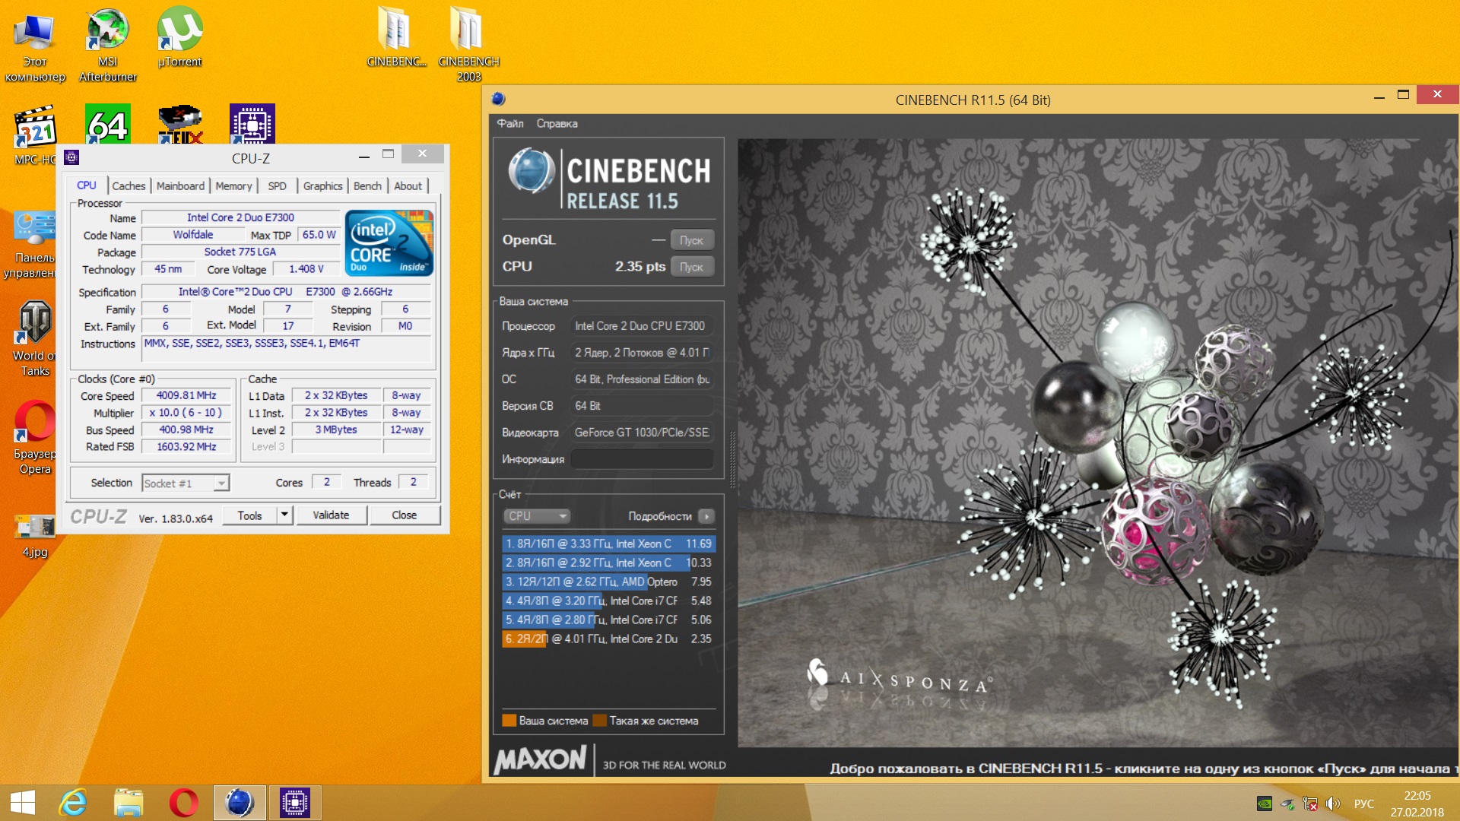
Task: Launch World of Tanks desktop shortcut
Action: (x=34, y=338)
